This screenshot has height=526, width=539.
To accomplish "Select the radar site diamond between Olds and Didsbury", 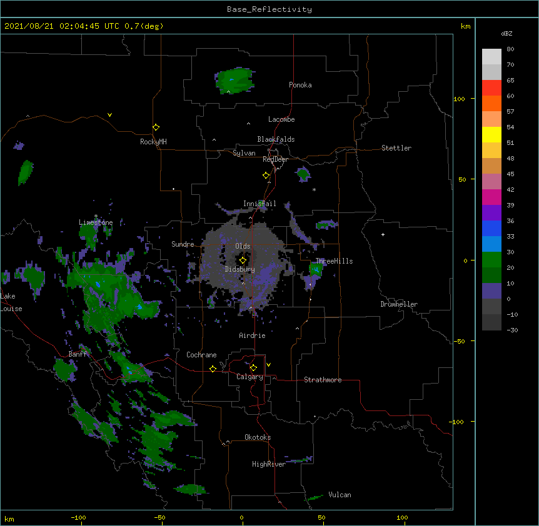I will coord(243,261).
